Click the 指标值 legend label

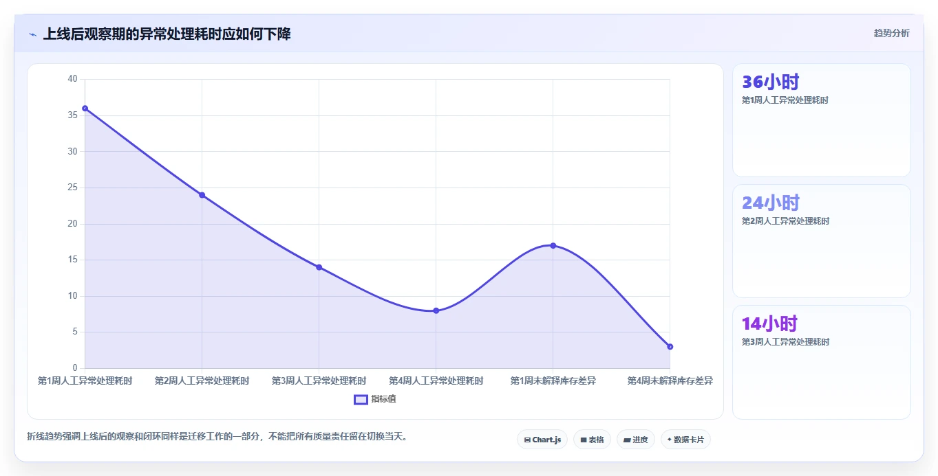[x=383, y=399]
